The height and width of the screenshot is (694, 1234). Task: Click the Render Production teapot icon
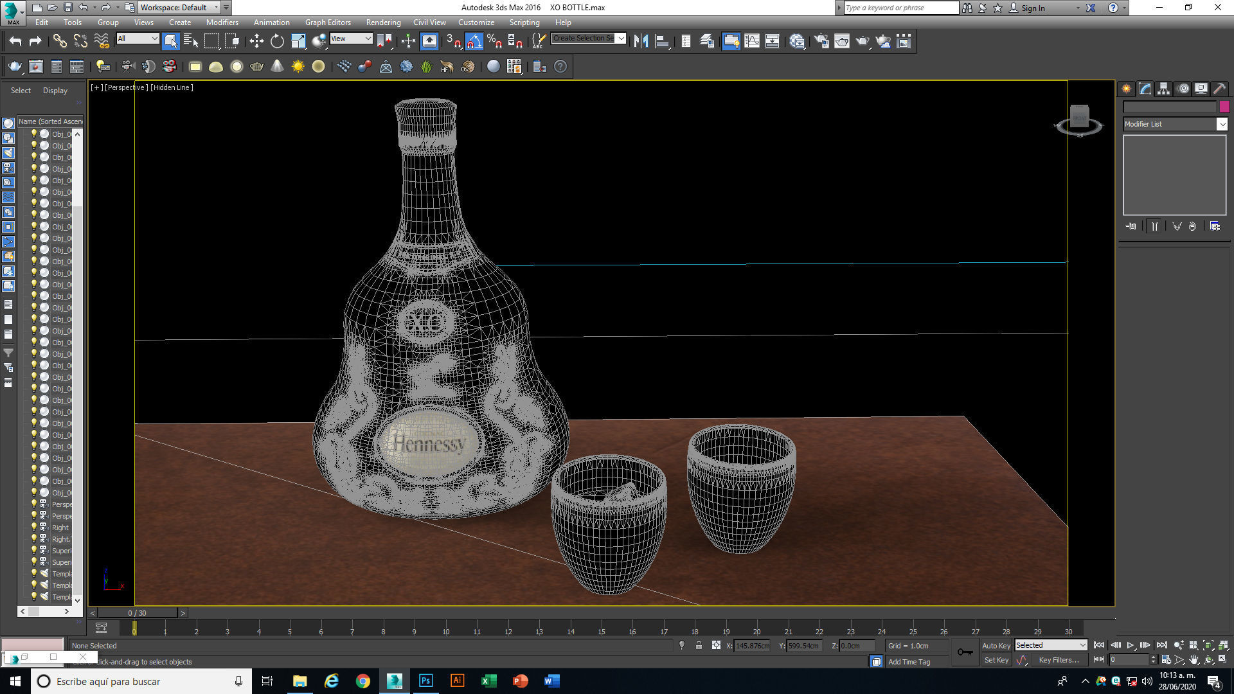(x=863, y=41)
